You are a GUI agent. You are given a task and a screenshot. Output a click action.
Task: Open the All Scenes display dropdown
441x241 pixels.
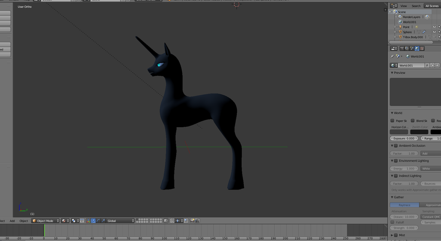[432, 6]
